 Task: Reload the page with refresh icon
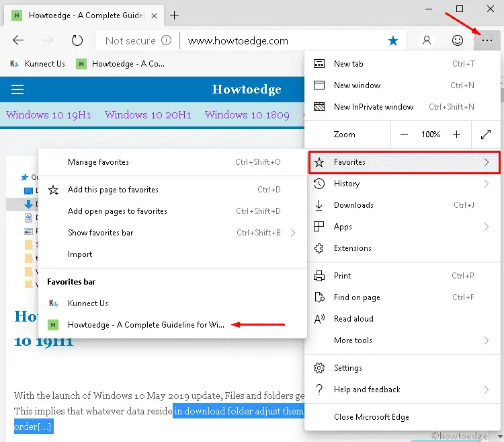click(77, 40)
